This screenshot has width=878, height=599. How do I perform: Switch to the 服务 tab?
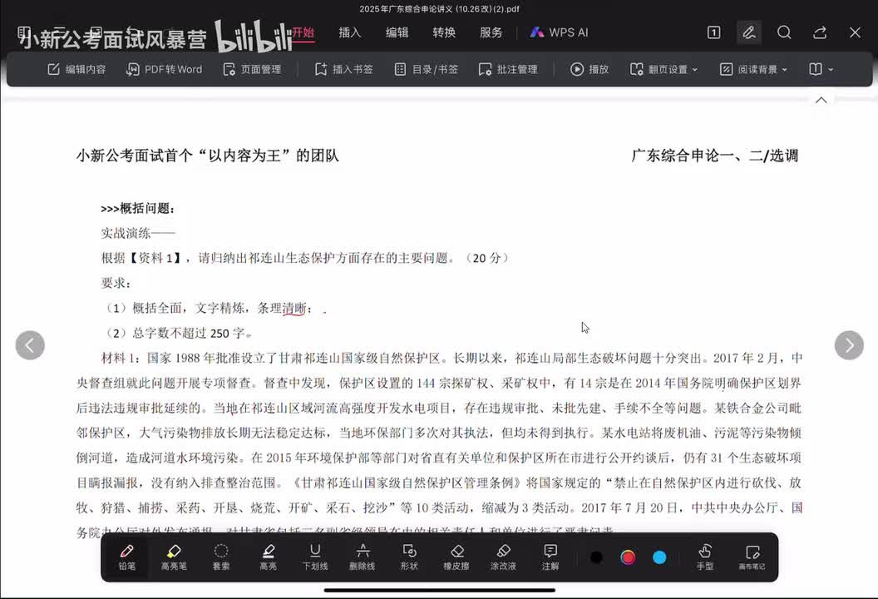point(491,32)
